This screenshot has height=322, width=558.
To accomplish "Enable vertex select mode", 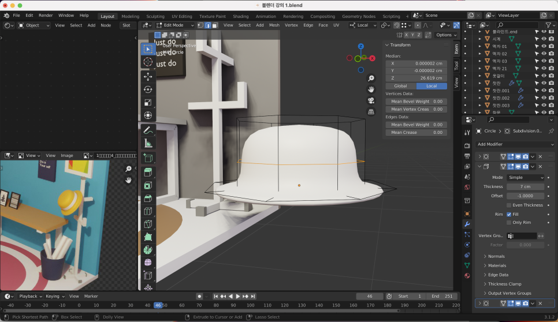I will click(x=200, y=25).
